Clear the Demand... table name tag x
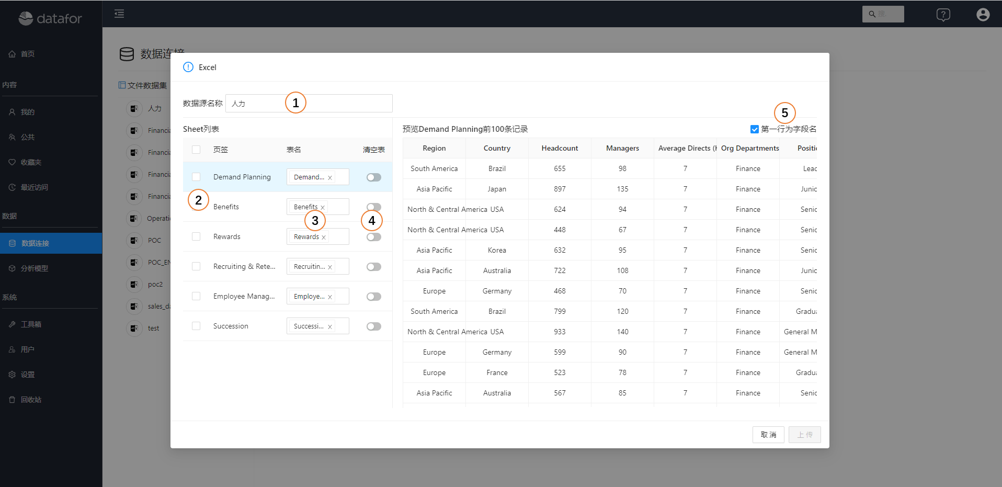 (x=330, y=178)
